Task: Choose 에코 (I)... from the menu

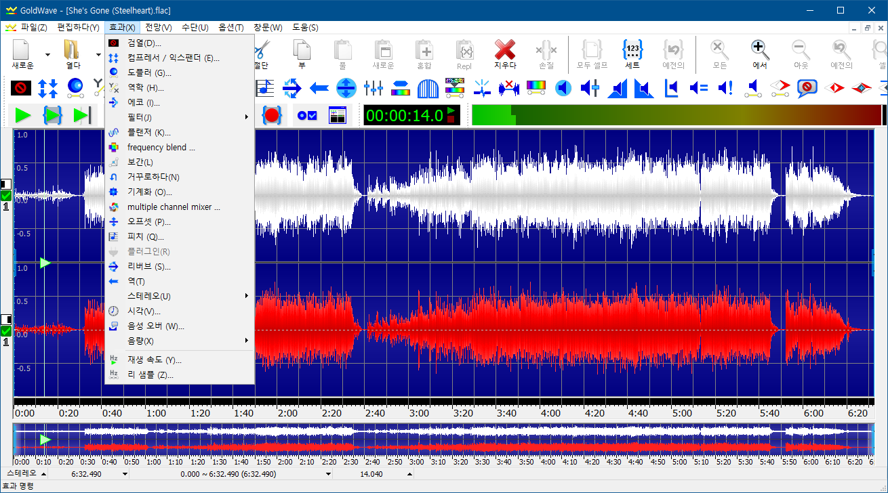Action: pyautogui.click(x=180, y=102)
